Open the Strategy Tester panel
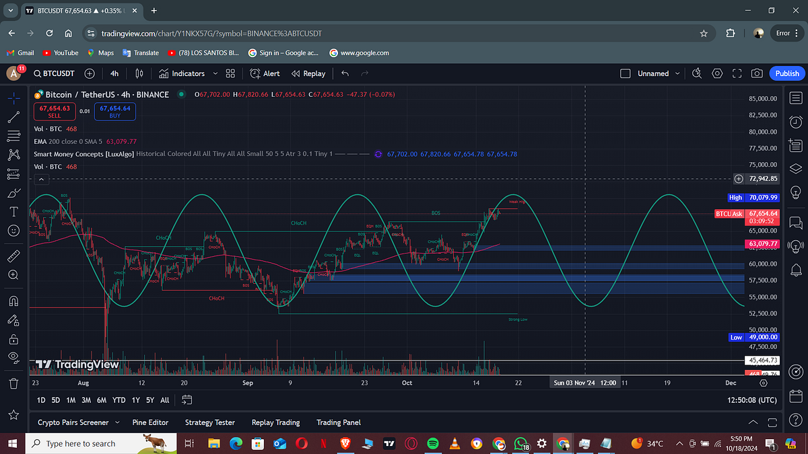808x454 pixels. pos(209,422)
